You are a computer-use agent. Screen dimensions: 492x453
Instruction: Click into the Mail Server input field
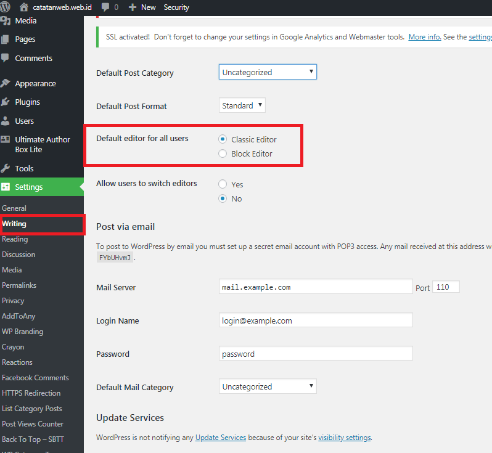tap(316, 287)
